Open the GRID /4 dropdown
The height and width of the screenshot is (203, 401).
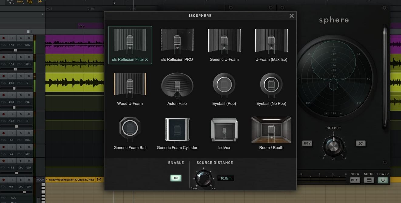[10, 2]
